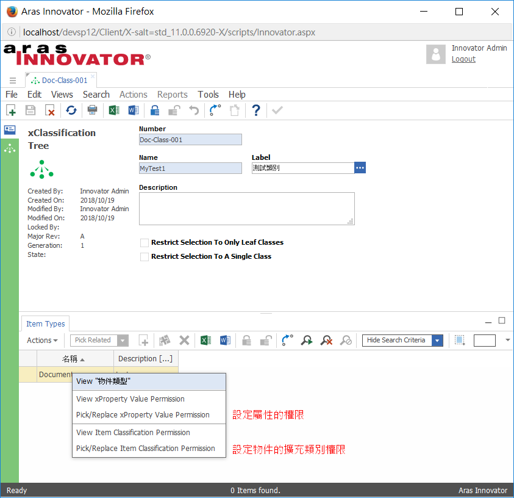The image size is (514, 498).
Task: Choose Pick/Replace xProperty Value Permission
Action: pyautogui.click(x=149, y=414)
